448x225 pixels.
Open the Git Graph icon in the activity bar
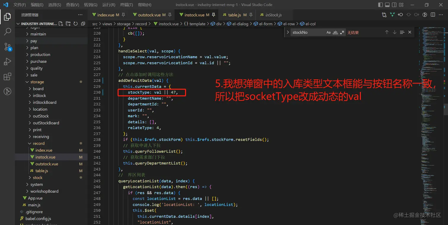(x=7, y=91)
